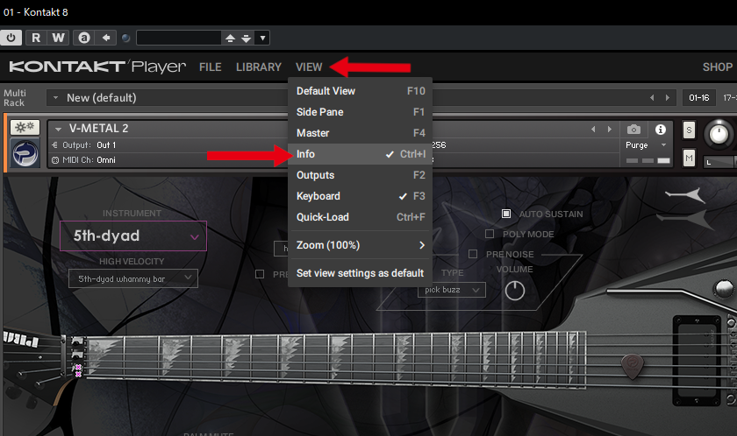The height and width of the screenshot is (436, 737).
Task: Close the VIEW menu
Action: coord(309,67)
